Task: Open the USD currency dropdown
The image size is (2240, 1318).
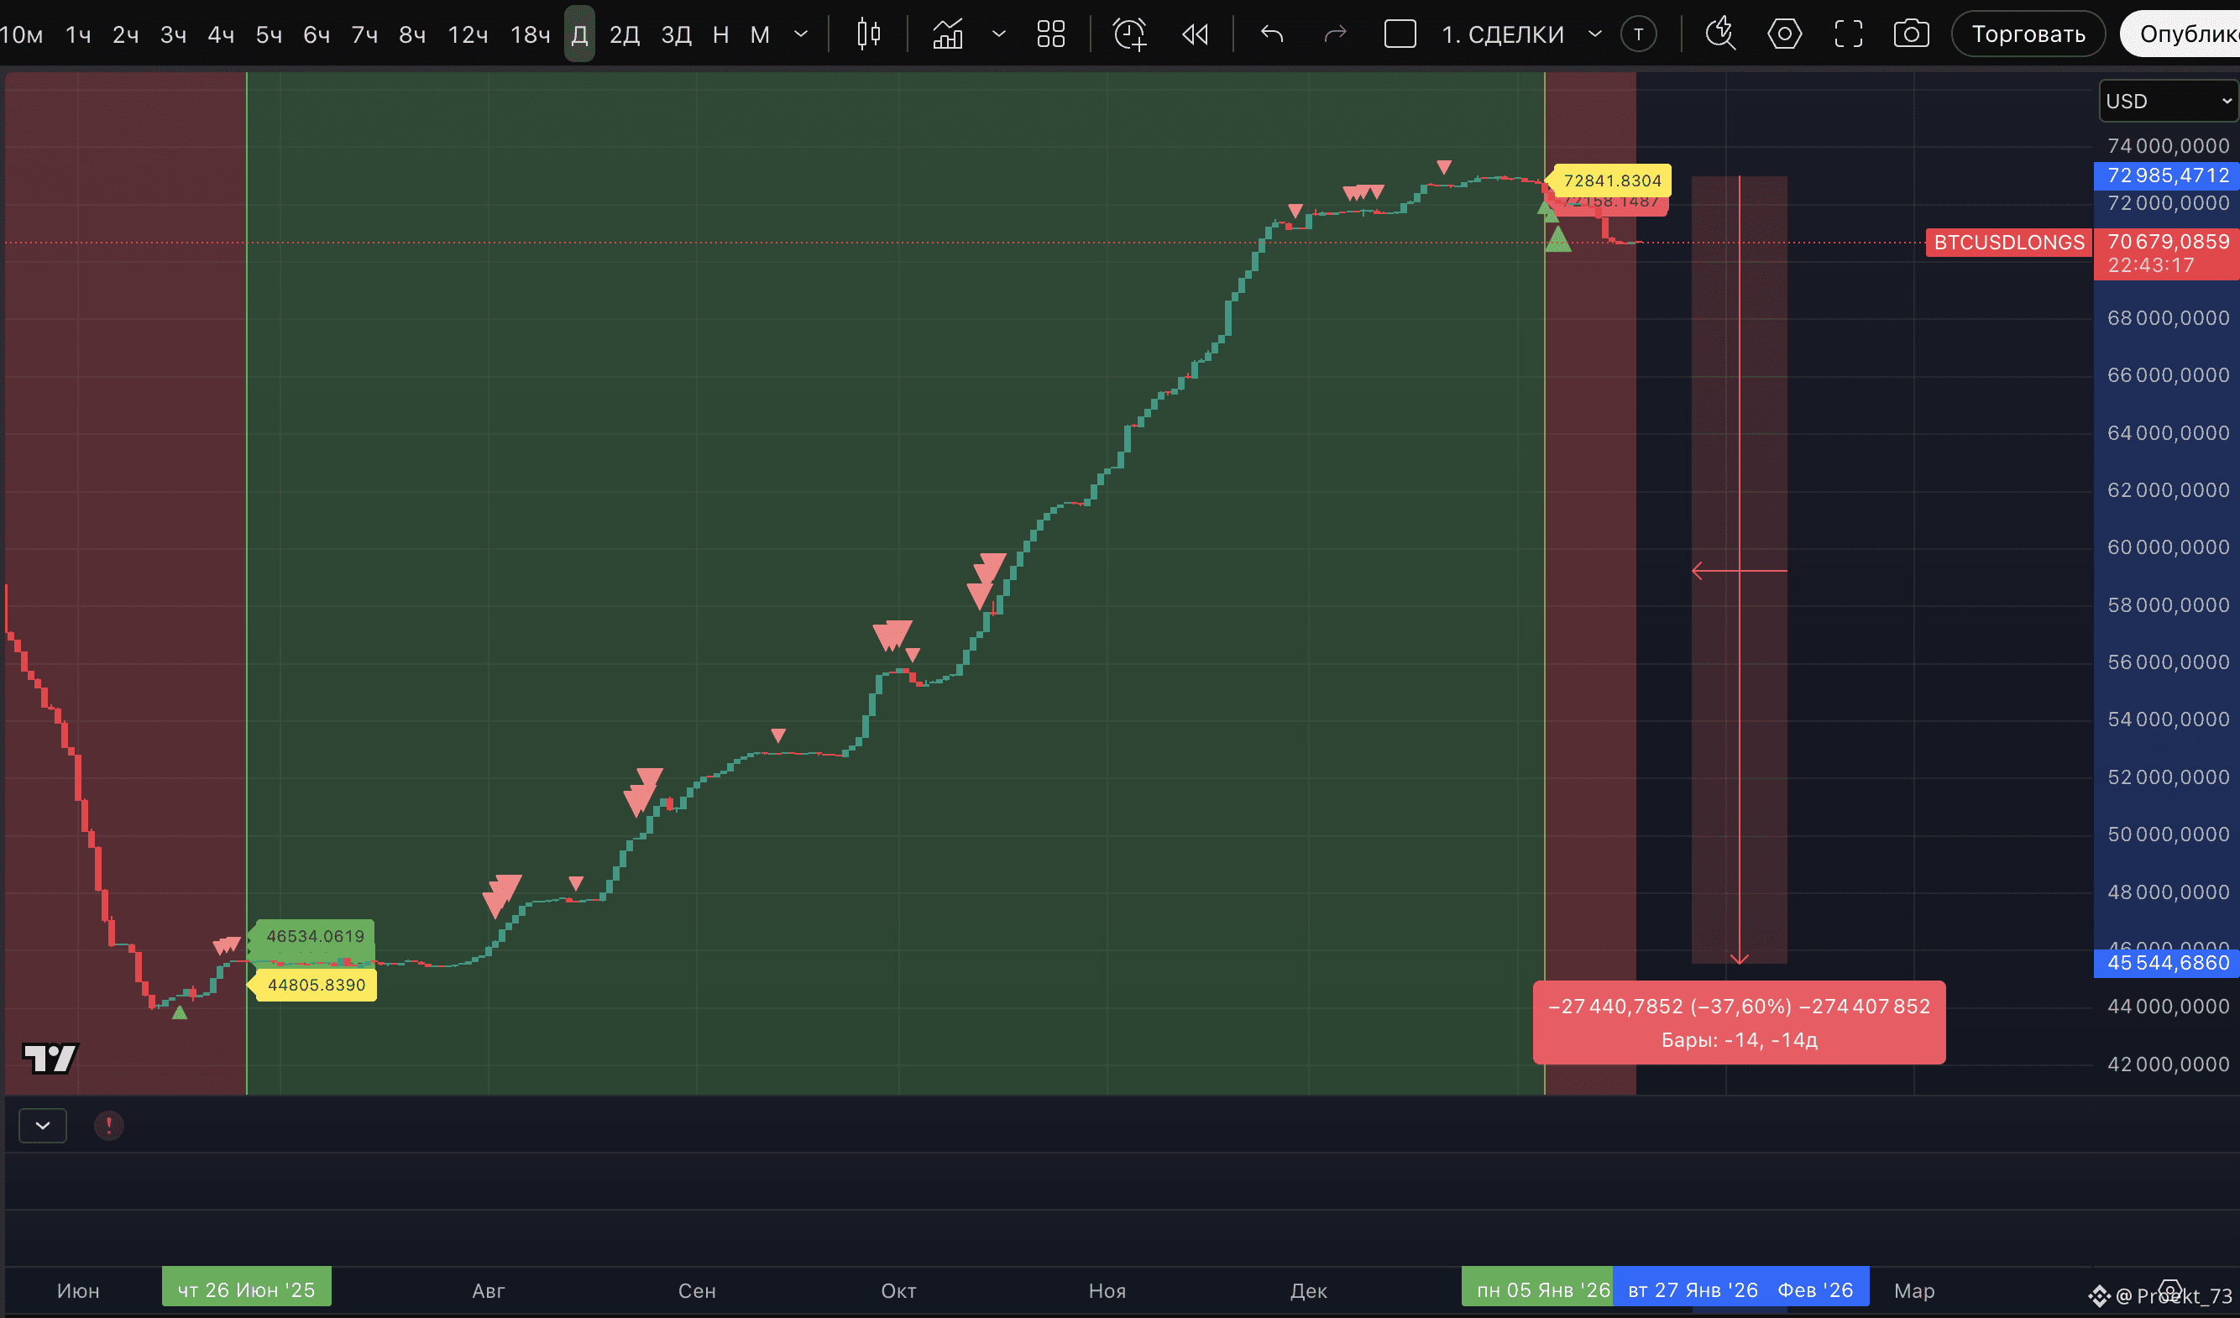Action: click(x=2168, y=101)
